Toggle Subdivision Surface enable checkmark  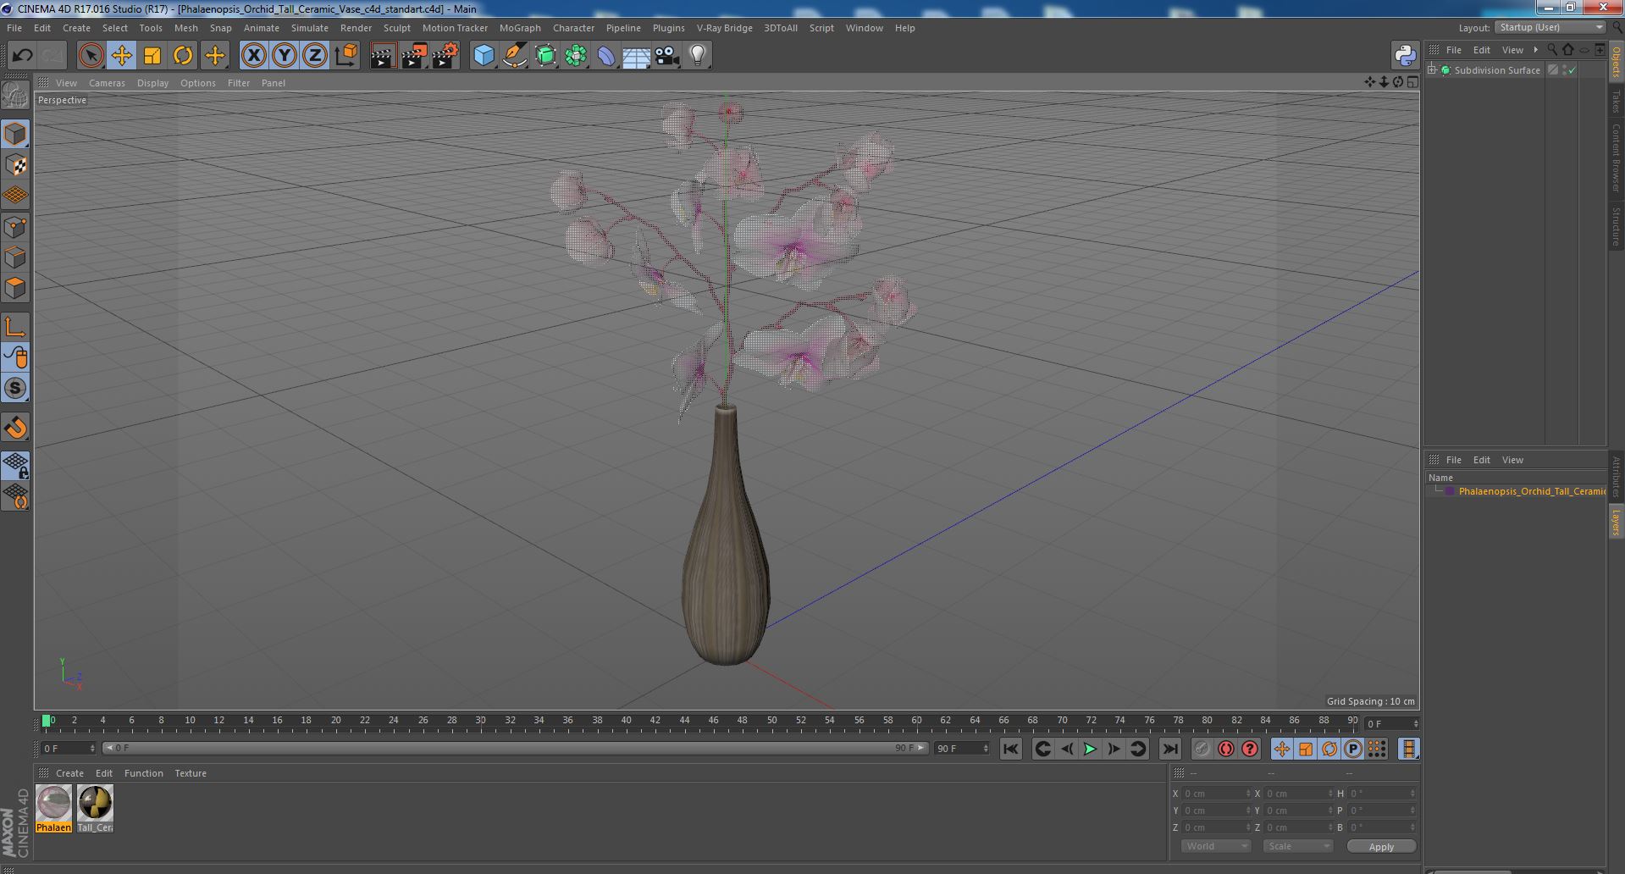pos(1572,70)
